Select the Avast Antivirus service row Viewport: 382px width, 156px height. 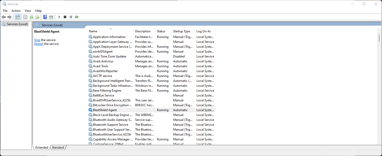click(103, 61)
